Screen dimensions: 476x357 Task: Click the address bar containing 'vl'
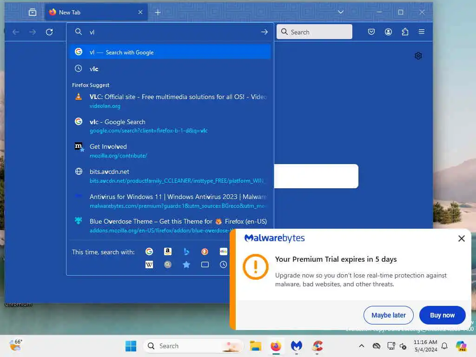point(170,32)
